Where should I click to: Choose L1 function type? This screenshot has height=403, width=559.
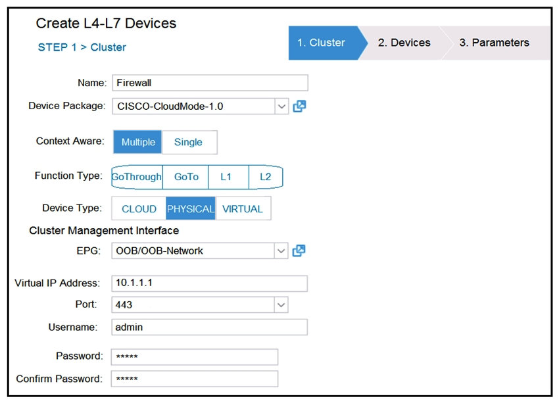(228, 177)
